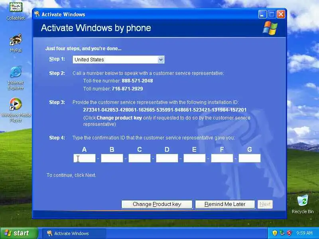
Task: Click the Windows flag logo in header
Action: (270, 28)
